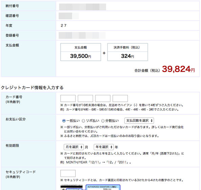This screenshot has height=190, width=201.
Task: Click the 納付番号 label
Action: click(x=12, y=6)
